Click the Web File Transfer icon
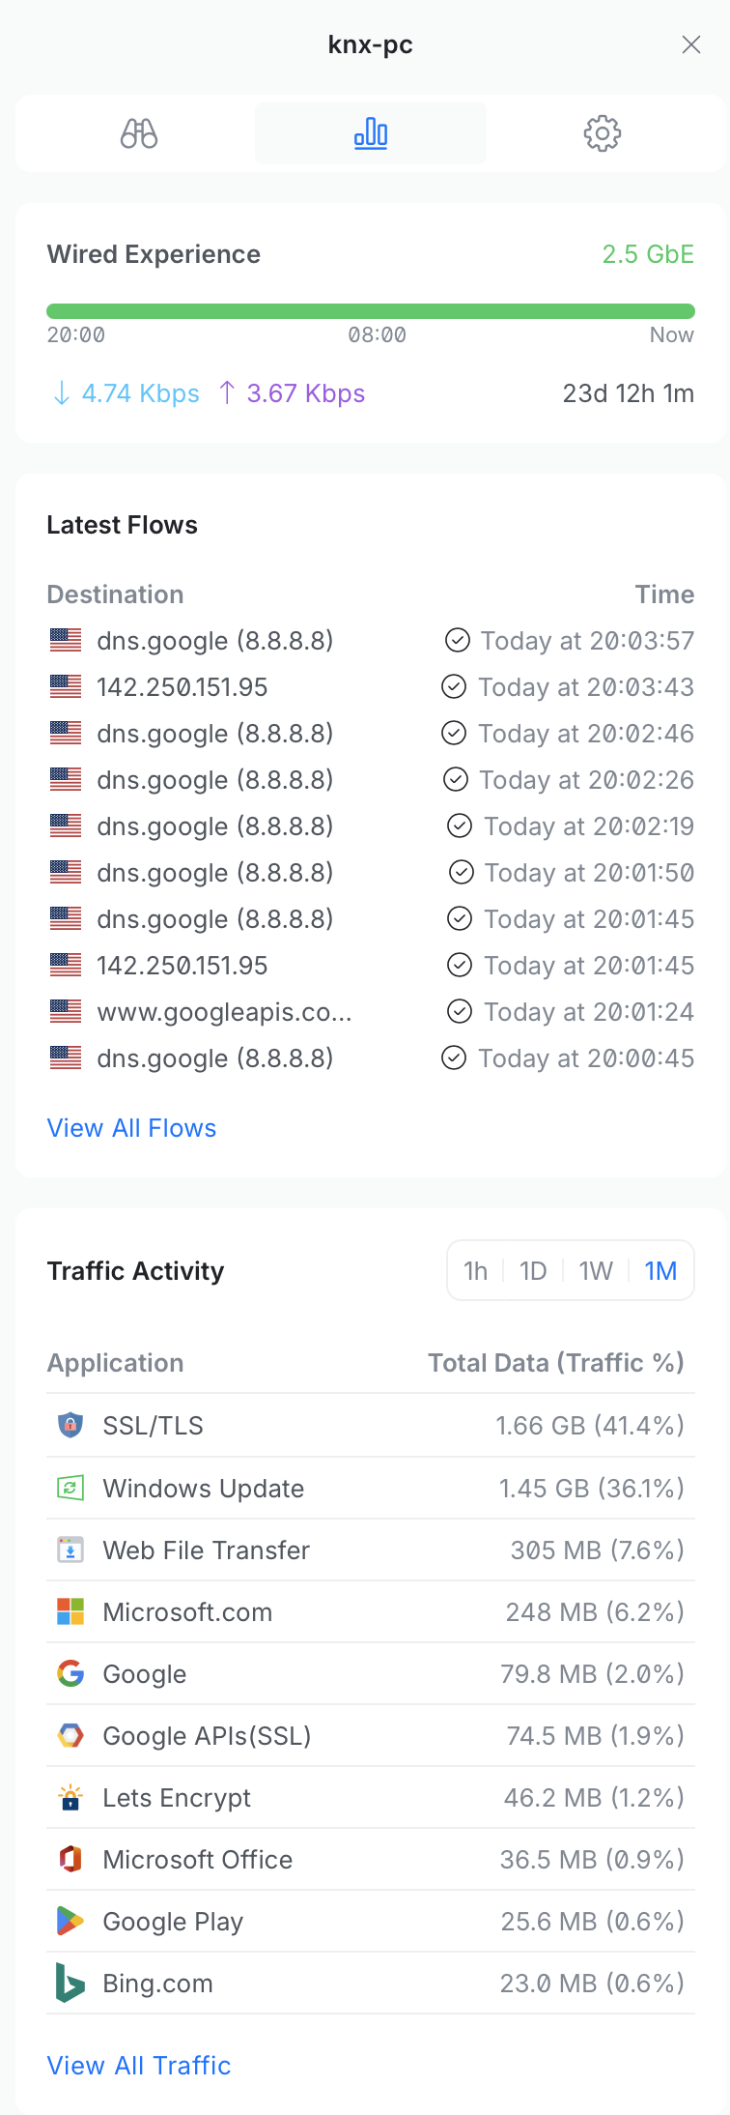This screenshot has width=730, height=2115. [x=70, y=1550]
